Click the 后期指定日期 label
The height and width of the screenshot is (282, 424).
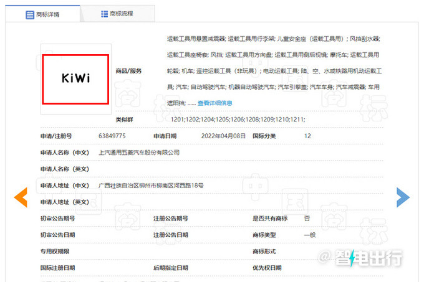(171, 268)
